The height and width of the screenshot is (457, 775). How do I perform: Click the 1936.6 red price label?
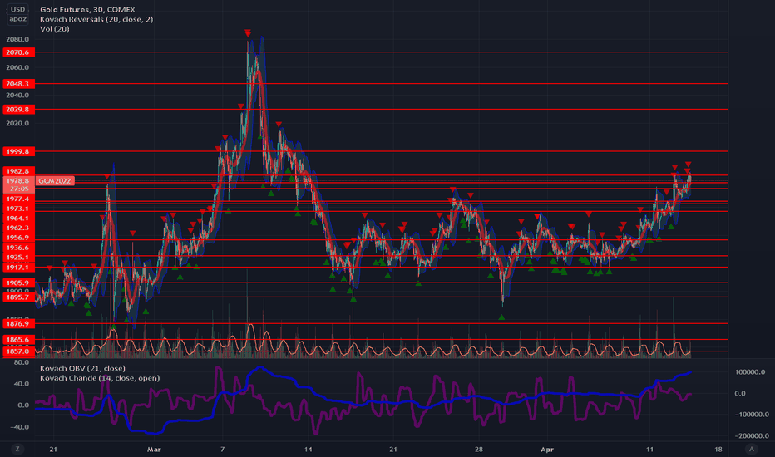pos(17,248)
